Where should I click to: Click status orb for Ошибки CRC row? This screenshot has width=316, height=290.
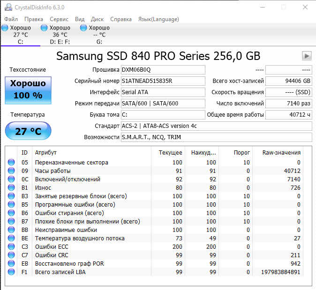click(11, 255)
